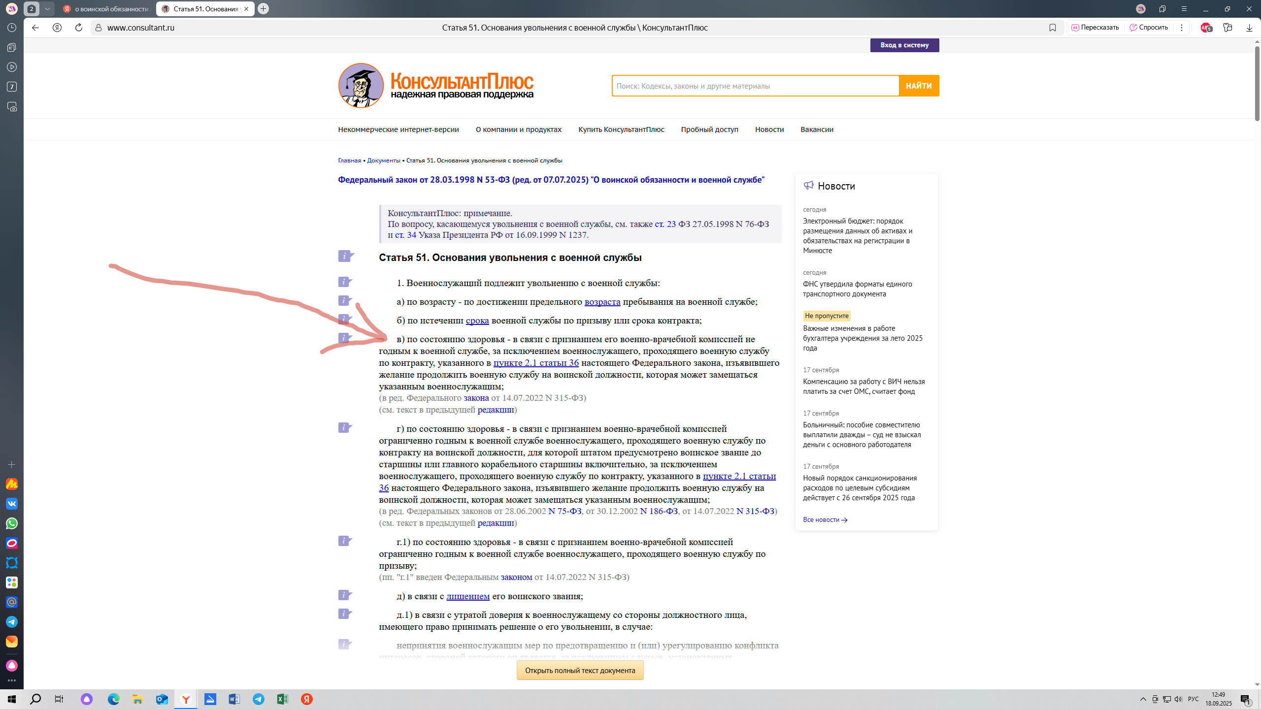The width and height of the screenshot is (1261, 709).
Task: Show hidden system tray icons chevron
Action: click(x=1143, y=699)
